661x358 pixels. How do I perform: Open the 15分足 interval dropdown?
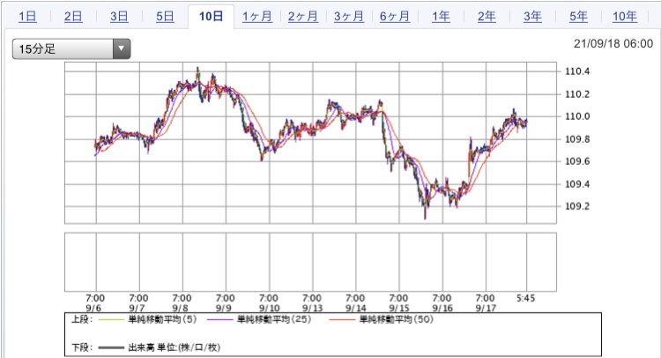71,48
